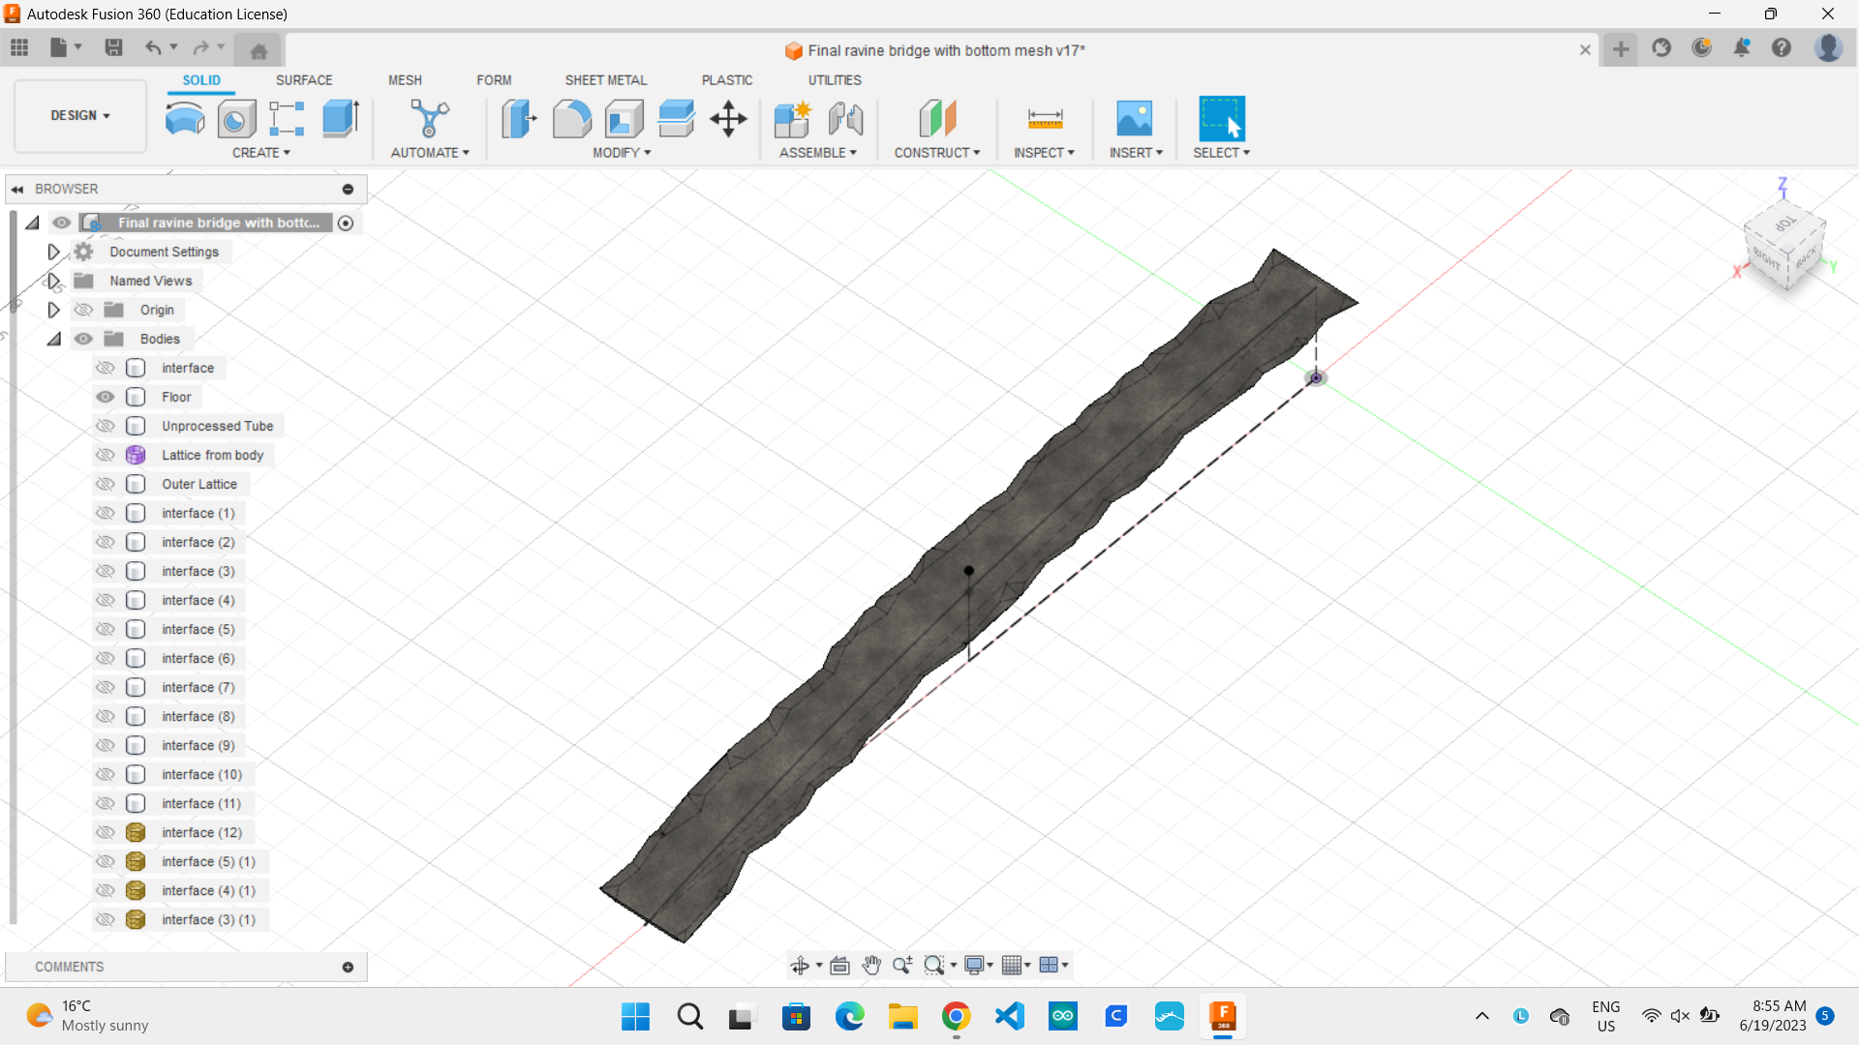1859x1045 pixels.
Task: Click the Insert image icon
Action: [1134, 119]
